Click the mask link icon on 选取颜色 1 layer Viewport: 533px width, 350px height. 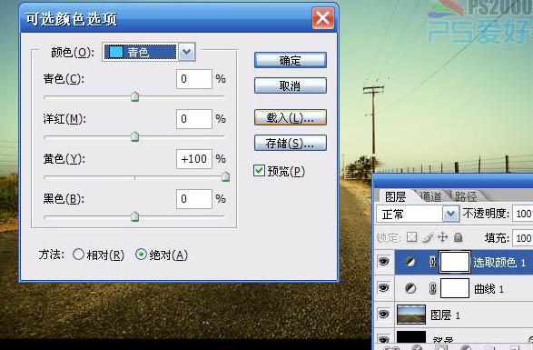coord(432,262)
